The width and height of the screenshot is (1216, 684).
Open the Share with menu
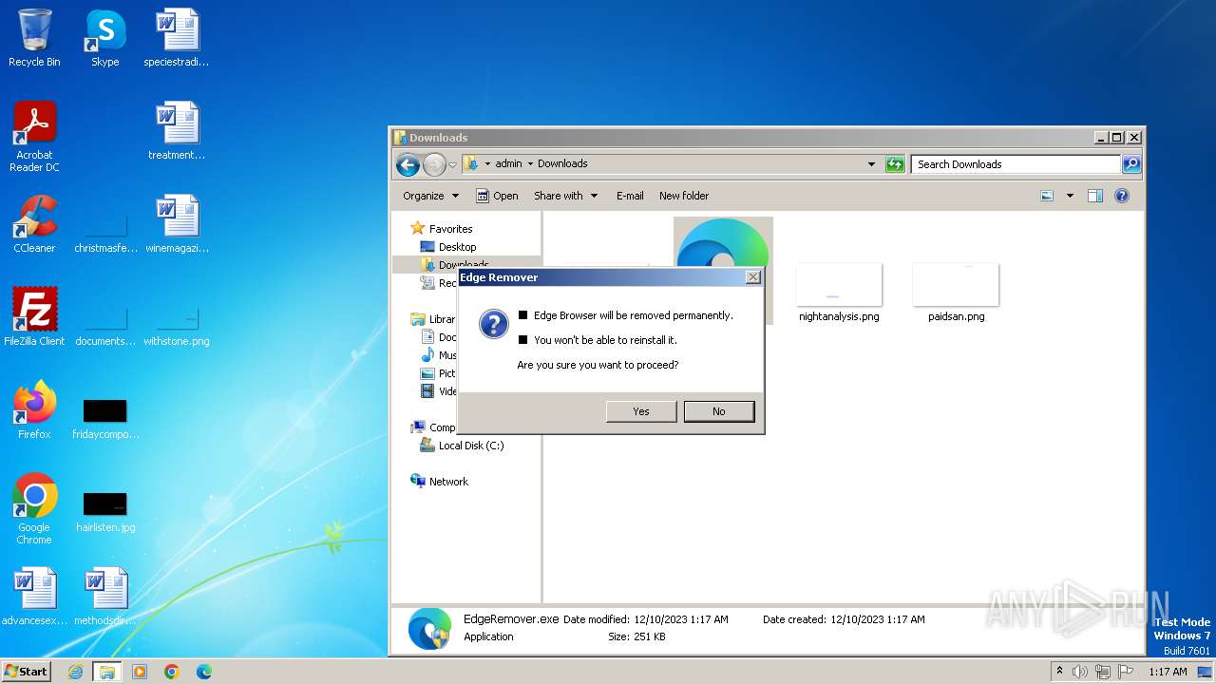(x=565, y=196)
